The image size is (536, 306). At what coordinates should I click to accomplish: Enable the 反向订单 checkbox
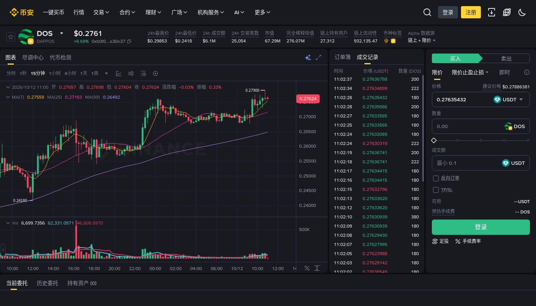point(436,178)
